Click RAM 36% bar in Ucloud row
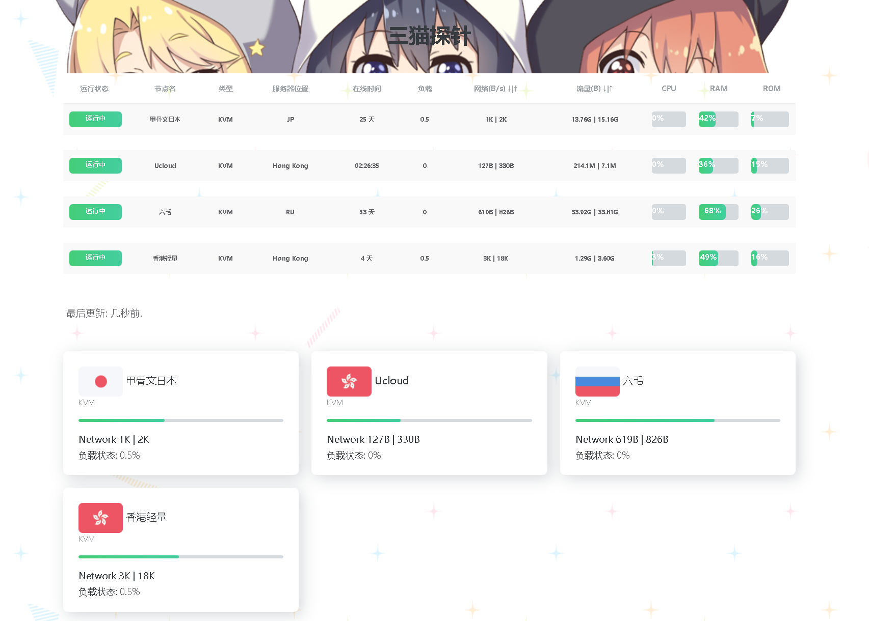 click(719, 165)
